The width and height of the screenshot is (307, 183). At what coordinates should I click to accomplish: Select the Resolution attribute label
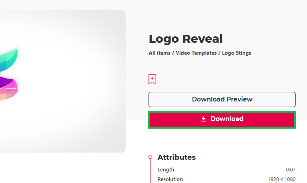(x=170, y=179)
